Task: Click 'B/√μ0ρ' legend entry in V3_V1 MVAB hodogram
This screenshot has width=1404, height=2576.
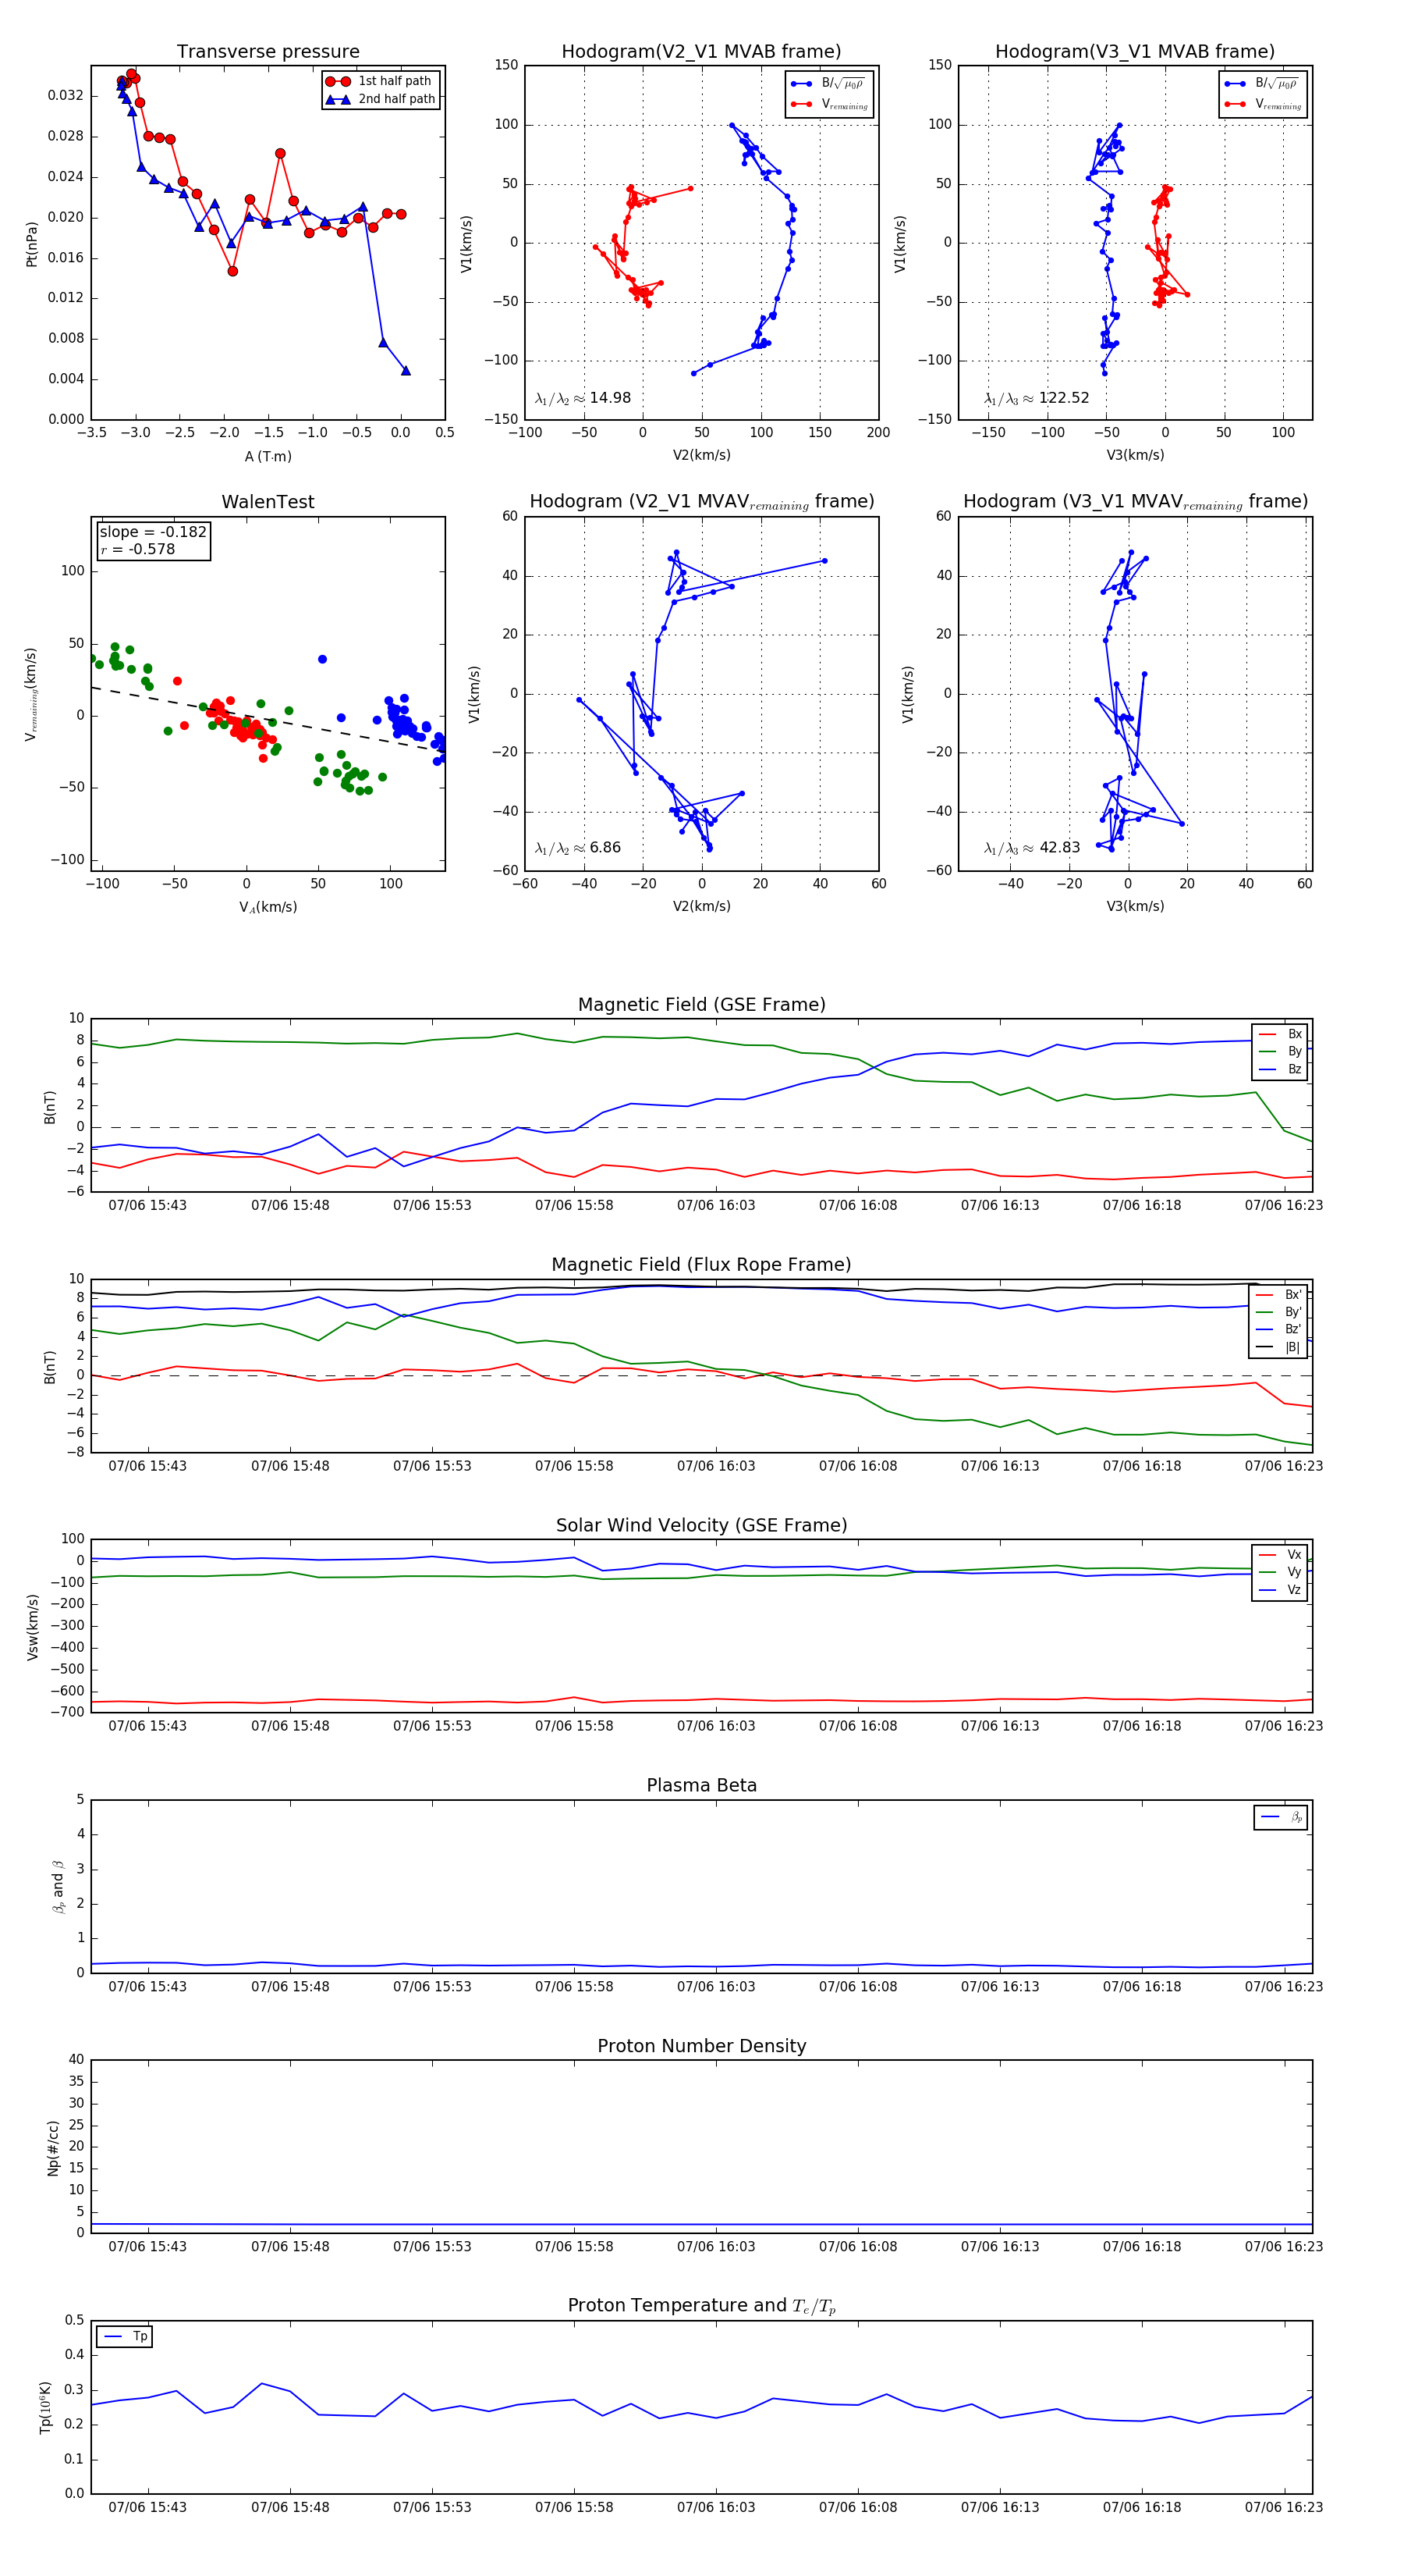Action: (1262, 83)
